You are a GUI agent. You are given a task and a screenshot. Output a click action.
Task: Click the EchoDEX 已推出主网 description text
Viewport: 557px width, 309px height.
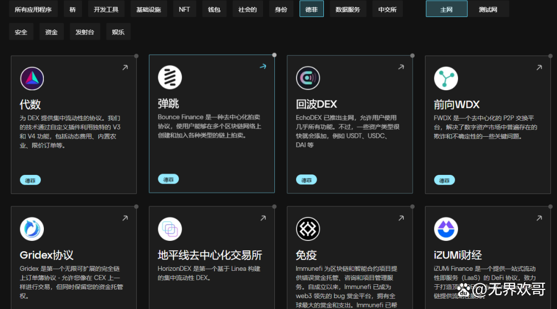[x=348, y=132]
